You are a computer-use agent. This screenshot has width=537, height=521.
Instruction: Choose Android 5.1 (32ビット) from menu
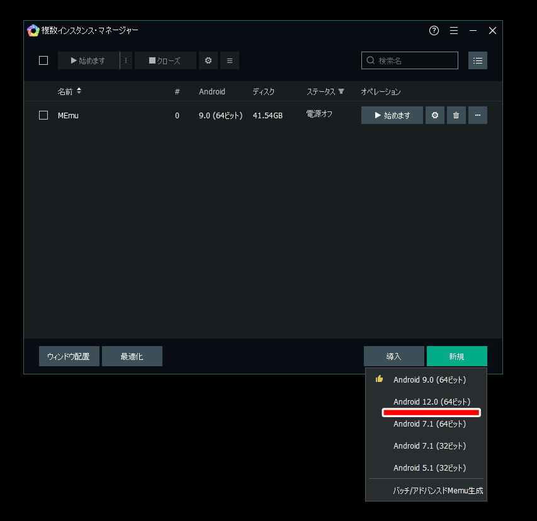tap(426, 468)
